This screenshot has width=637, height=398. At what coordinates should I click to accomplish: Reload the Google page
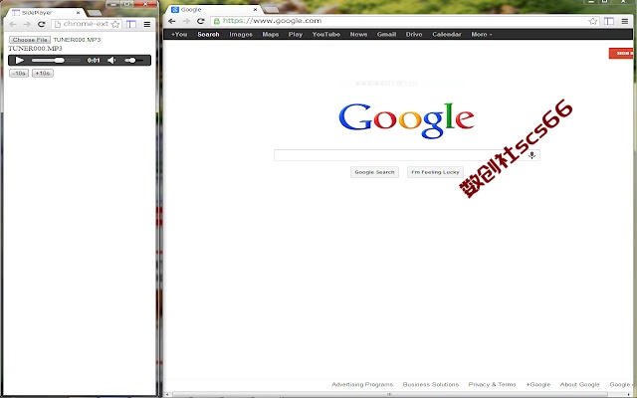200,21
